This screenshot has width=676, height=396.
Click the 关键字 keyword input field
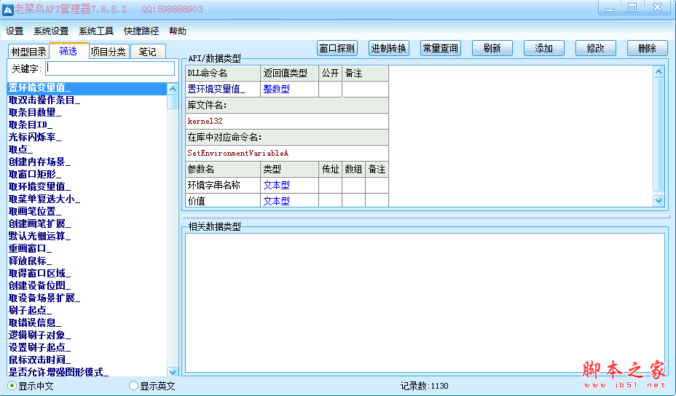[x=110, y=68]
